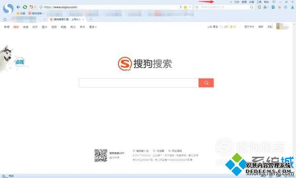Click the page icon right of search box
The height and width of the screenshot is (178, 296).
[259, 7]
